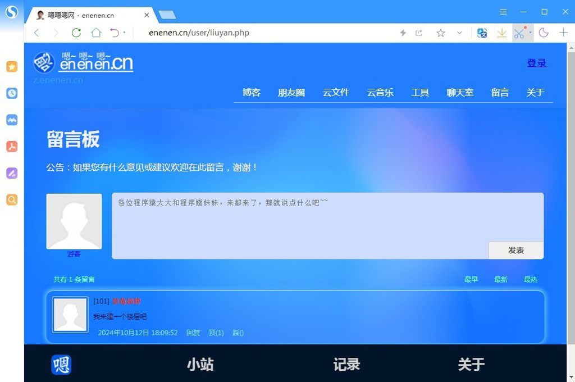This screenshot has height=382, width=575.
Task: Open the favorites star sidebar icon
Action: [12, 66]
